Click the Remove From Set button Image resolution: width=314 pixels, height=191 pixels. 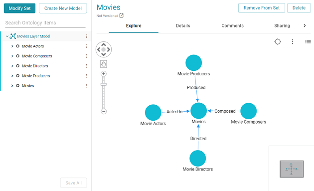(262, 8)
